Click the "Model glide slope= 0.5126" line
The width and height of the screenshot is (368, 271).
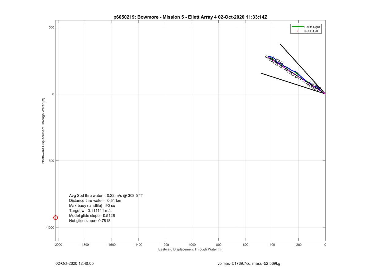coord(92,216)
